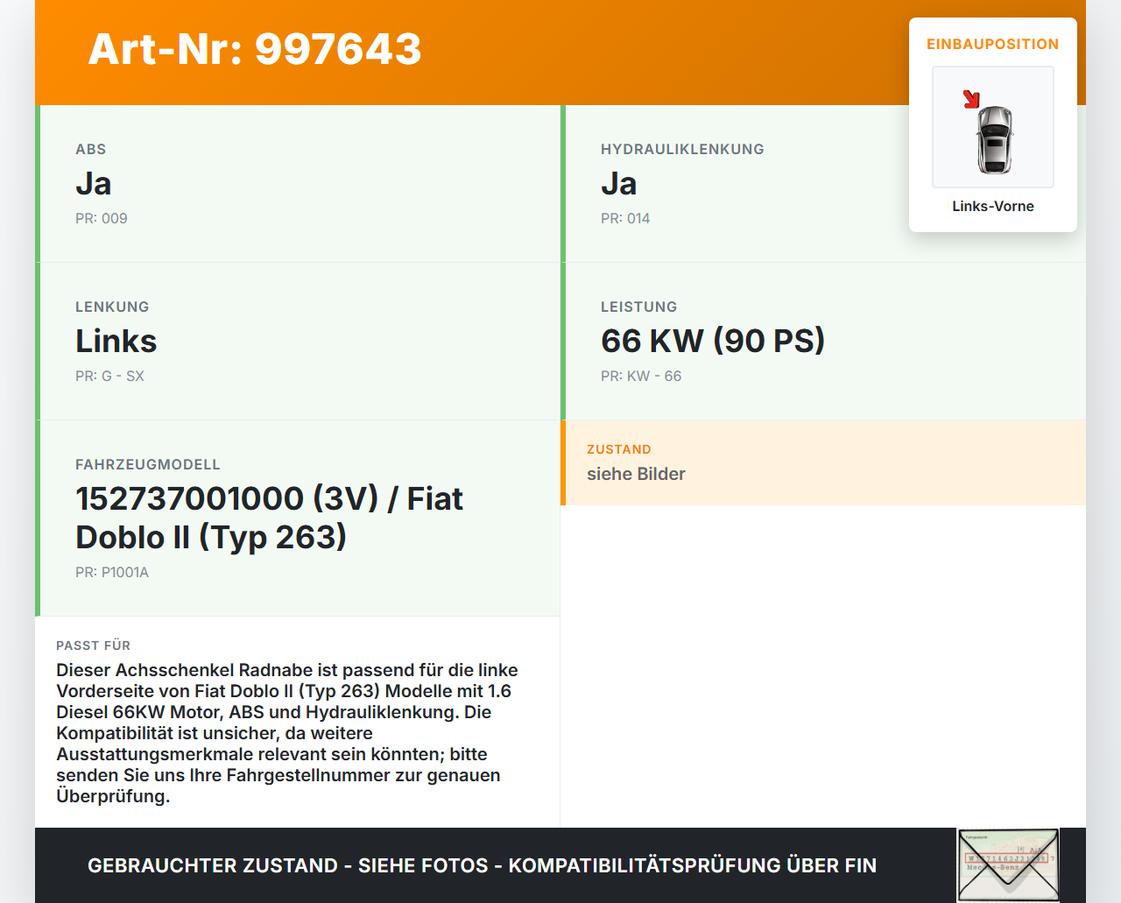Click the ZUSTAND label
The width and height of the screenshot is (1121, 903).
click(619, 449)
